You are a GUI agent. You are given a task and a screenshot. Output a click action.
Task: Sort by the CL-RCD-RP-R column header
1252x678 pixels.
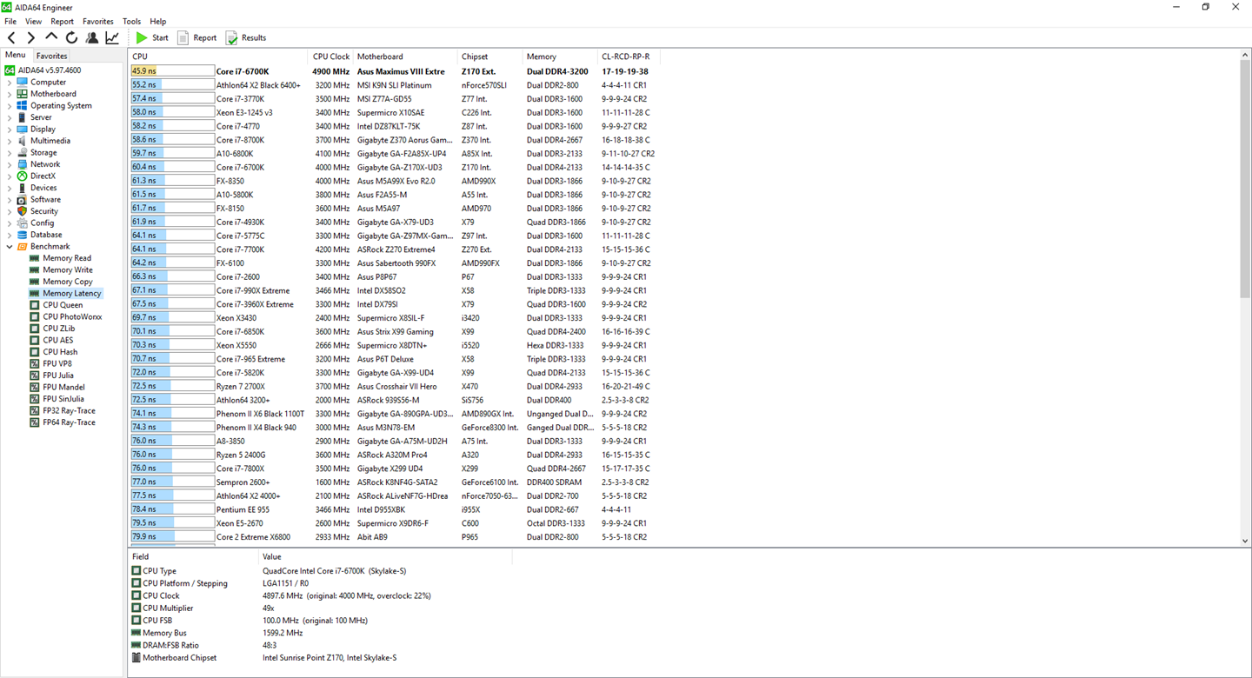[629, 56]
